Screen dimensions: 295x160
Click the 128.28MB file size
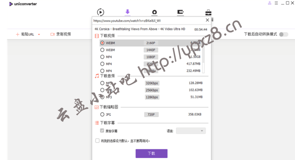[196, 83]
